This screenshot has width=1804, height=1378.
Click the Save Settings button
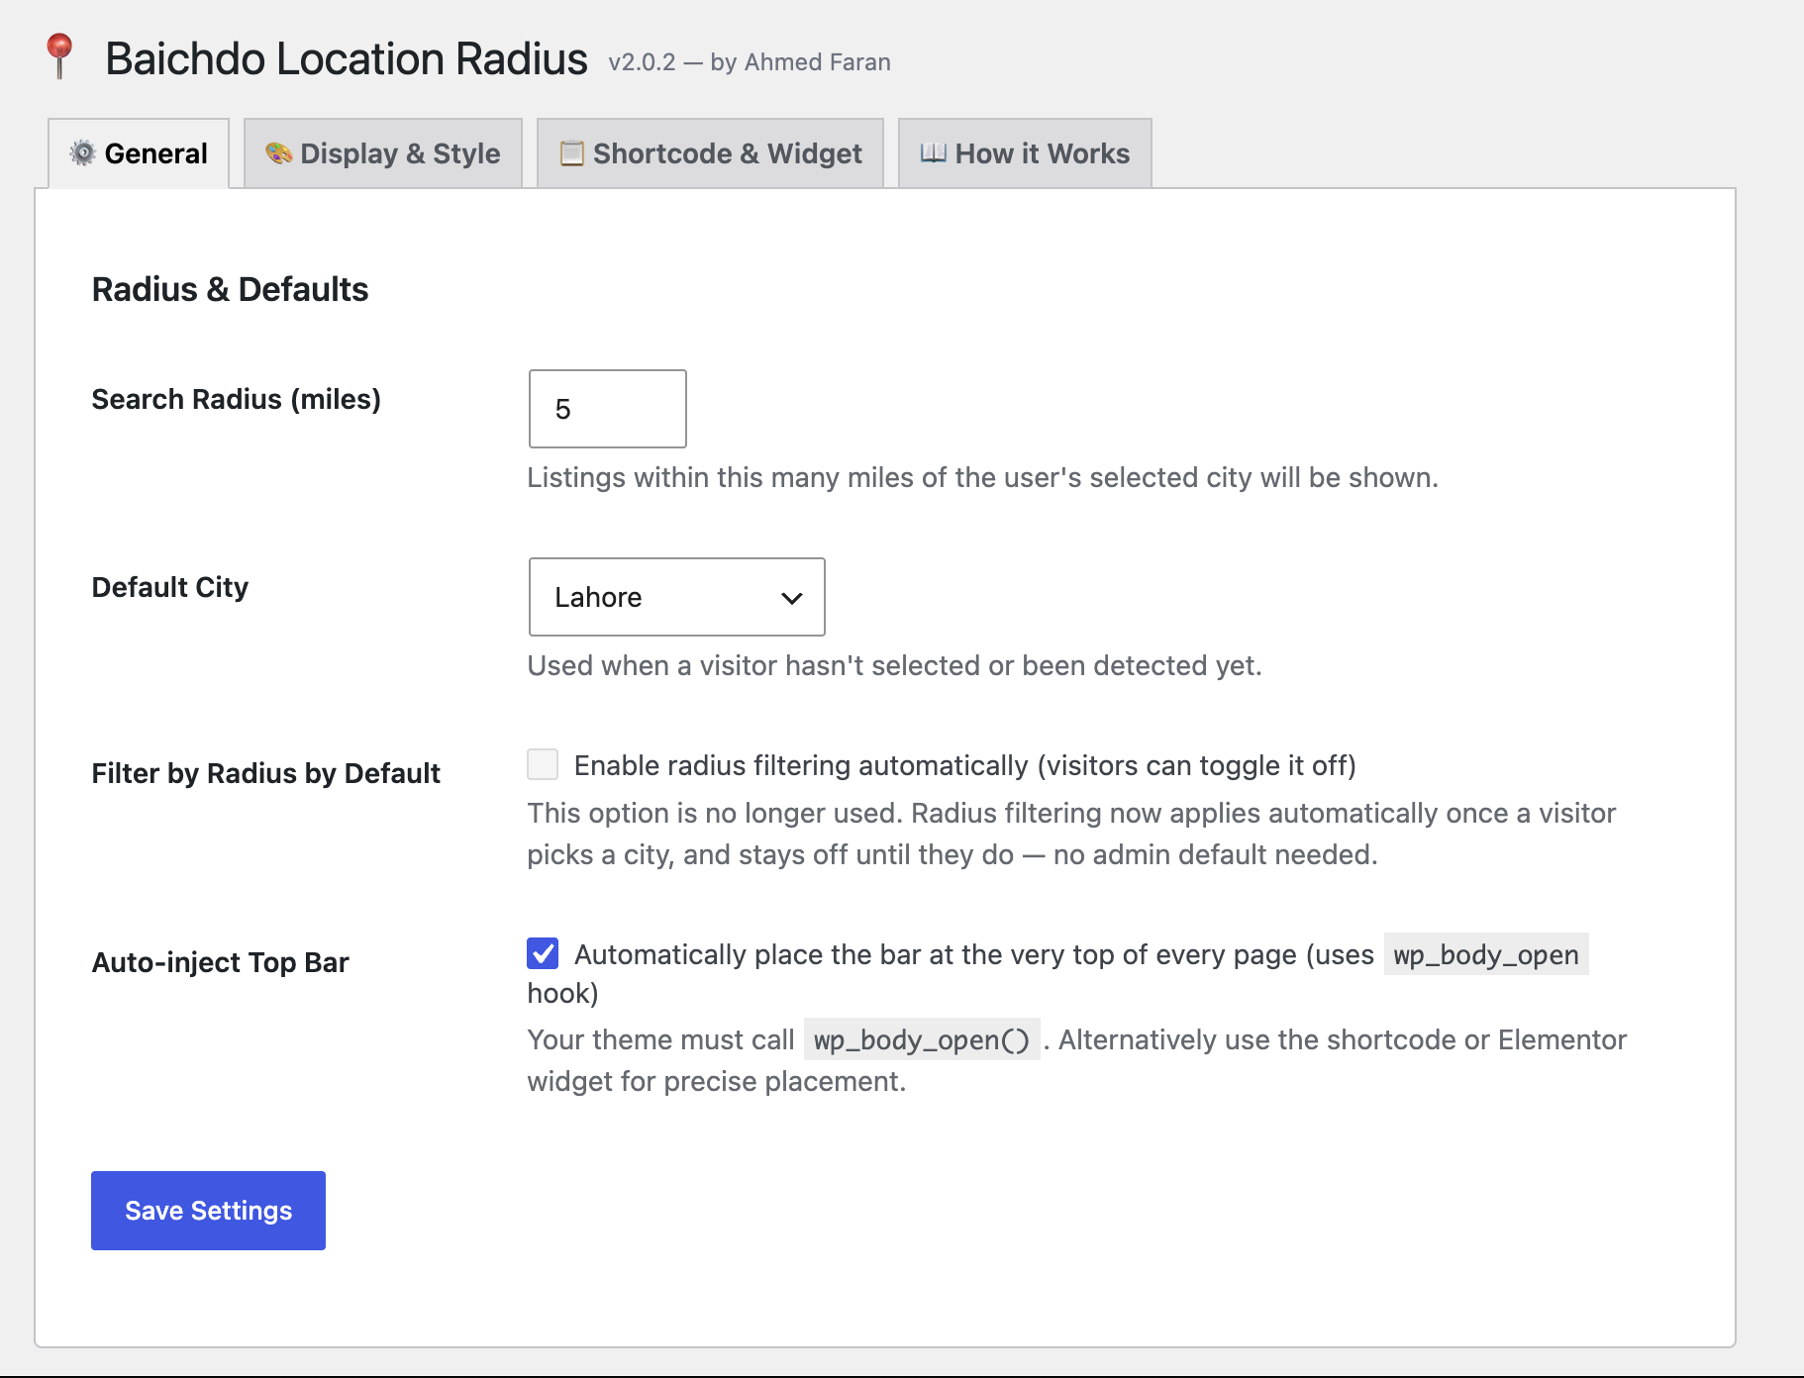pyautogui.click(x=208, y=1211)
